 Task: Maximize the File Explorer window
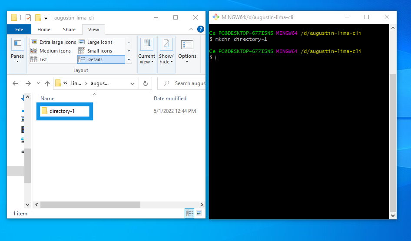176,17
